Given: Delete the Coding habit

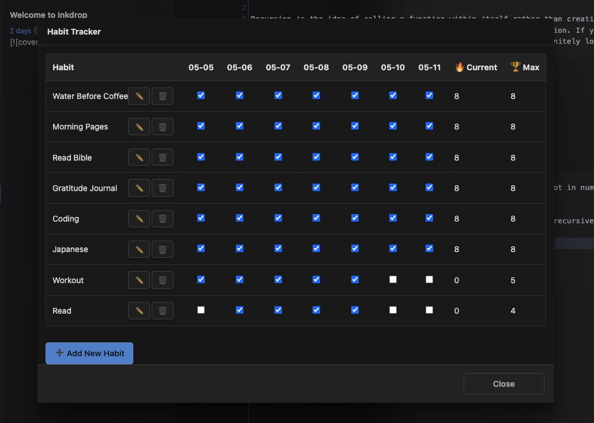Looking at the screenshot, I should coord(163,219).
